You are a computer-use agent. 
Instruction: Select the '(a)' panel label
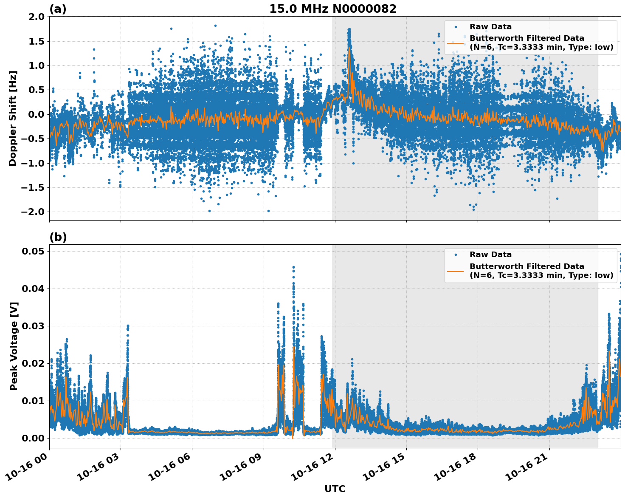coord(58,9)
